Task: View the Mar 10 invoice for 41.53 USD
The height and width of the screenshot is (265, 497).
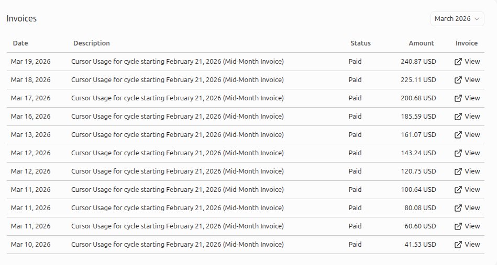Action: point(467,245)
